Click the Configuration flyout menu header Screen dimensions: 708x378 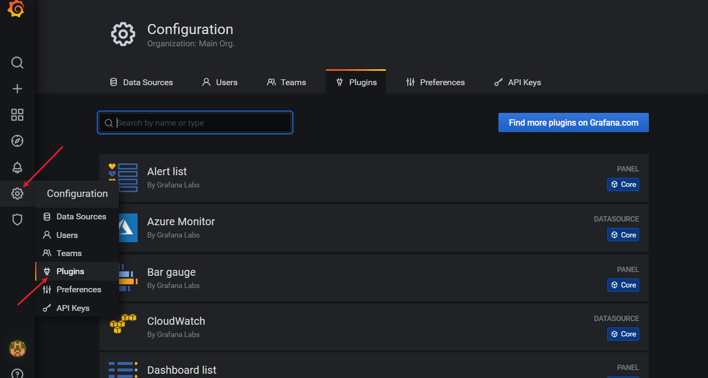(77, 194)
